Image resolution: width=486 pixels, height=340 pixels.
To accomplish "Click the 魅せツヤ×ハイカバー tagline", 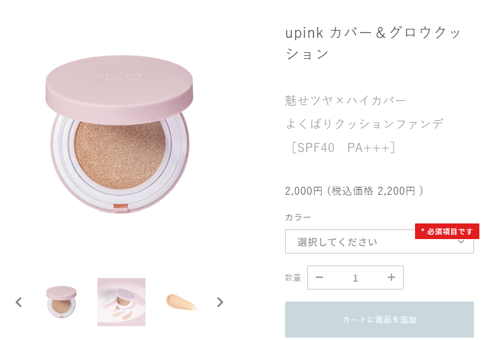I will click(x=346, y=101).
